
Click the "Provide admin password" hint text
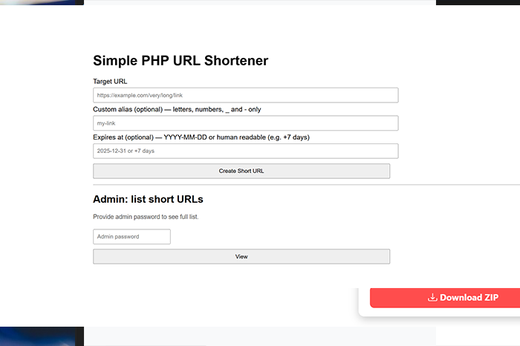tap(146, 217)
